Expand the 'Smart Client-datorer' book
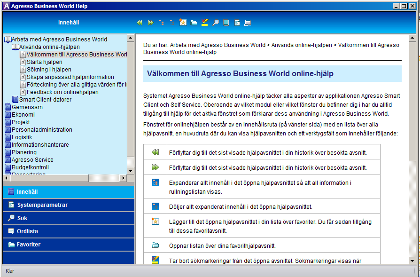 [x=16, y=100]
